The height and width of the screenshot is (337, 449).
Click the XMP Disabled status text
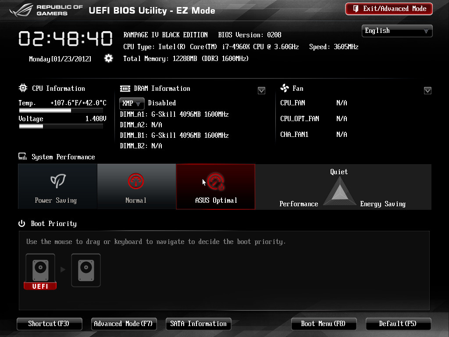pyautogui.click(x=162, y=103)
